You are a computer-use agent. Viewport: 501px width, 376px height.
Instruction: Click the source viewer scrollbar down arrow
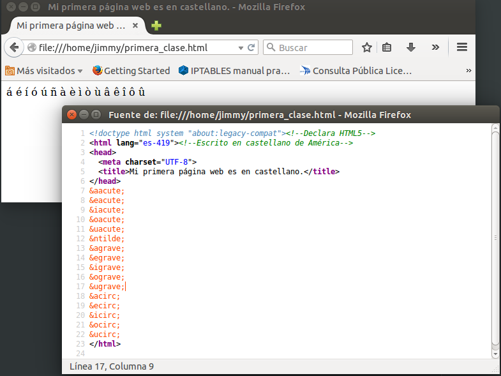coord(495,353)
